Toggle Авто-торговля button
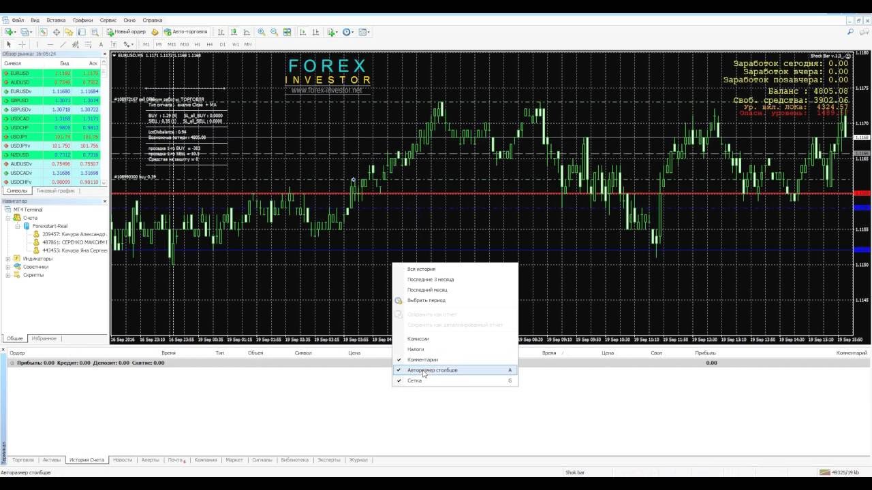Screen dimensions: 872x490 [186, 32]
